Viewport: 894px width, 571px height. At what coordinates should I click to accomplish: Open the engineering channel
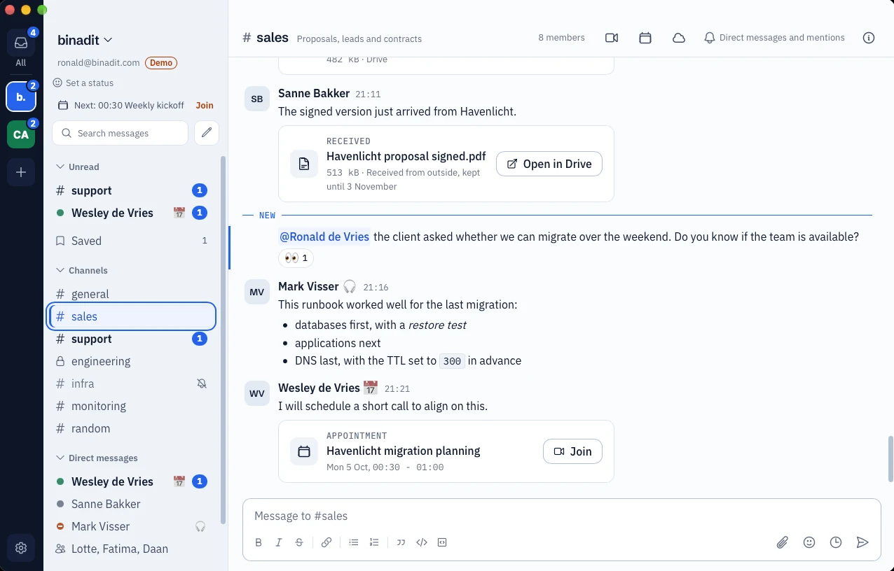[132, 361]
